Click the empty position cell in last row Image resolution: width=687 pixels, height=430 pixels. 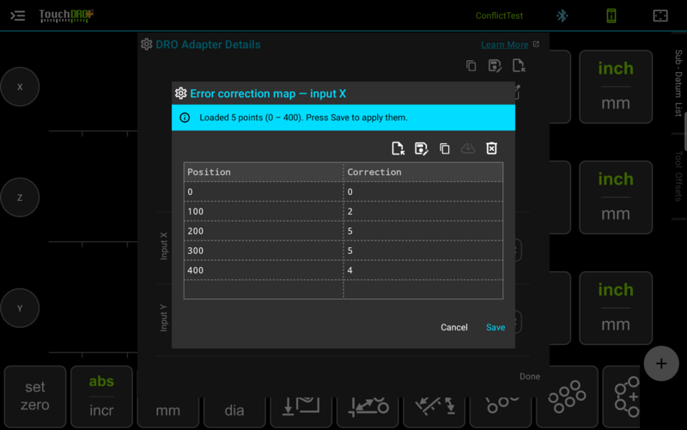click(x=264, y=289)
